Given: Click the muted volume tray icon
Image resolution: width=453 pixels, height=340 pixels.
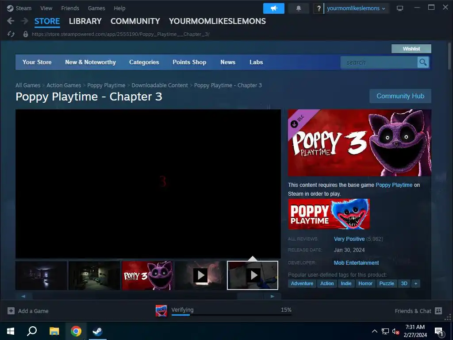Looking at the screenshot, I should [x=395, y=331].
